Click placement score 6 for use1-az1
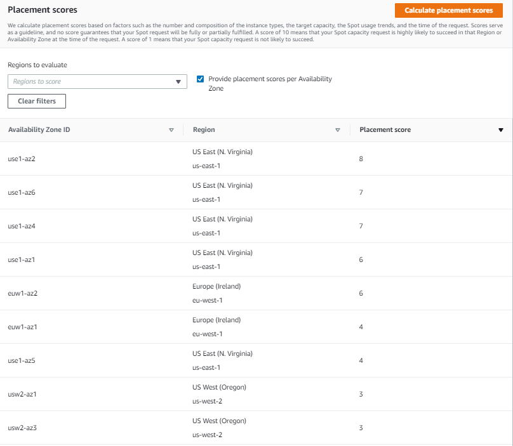 361,260
